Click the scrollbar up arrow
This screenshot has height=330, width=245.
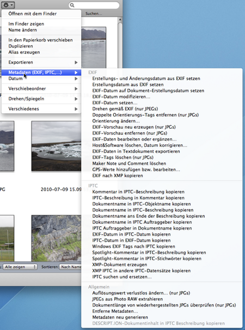click(120, 20)
